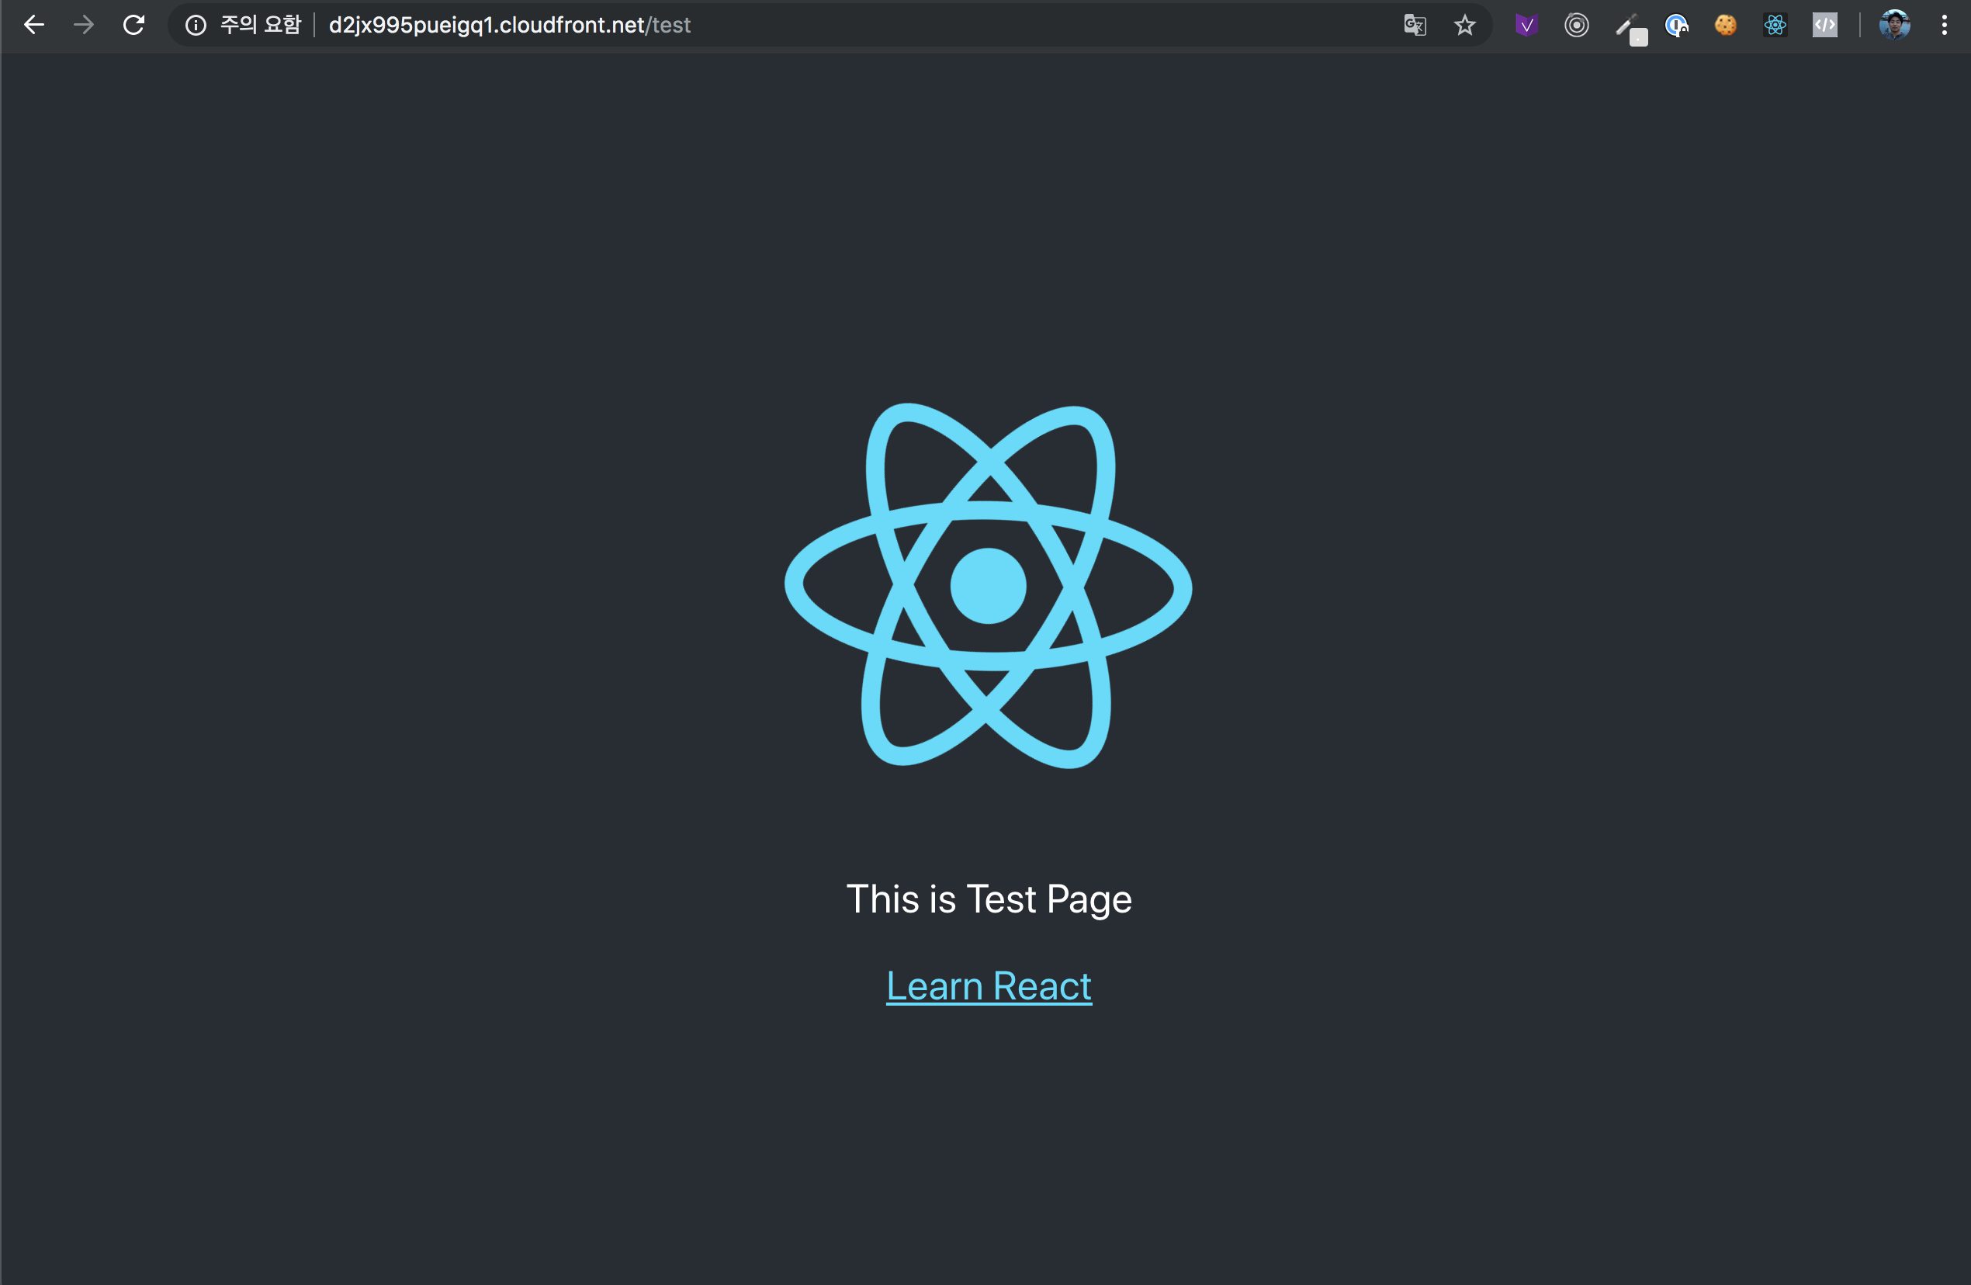The height and width of the screenshot is (1285, 1971).
Task: Reload the current page
Action: (134, 25)
